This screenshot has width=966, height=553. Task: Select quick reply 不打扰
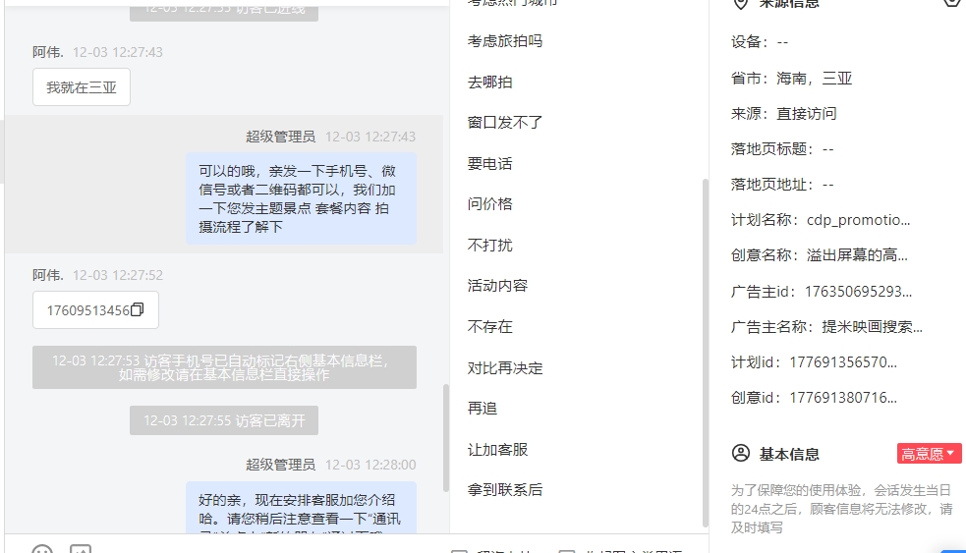click(x=489, y=246)
